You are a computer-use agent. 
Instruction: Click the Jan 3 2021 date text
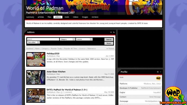110,56
